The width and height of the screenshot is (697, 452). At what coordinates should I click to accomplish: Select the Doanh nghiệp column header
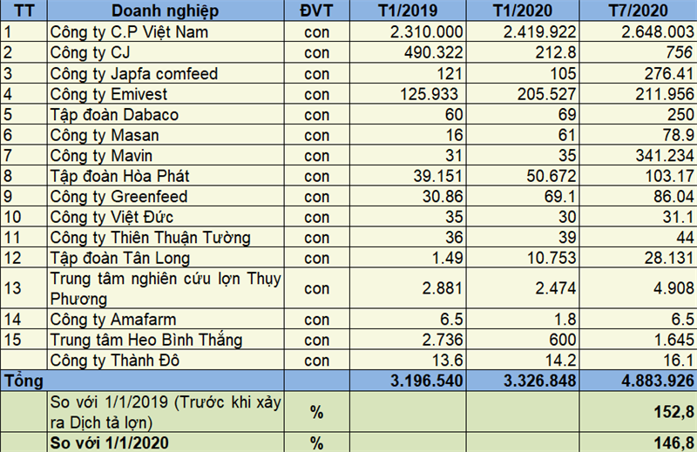166,10
